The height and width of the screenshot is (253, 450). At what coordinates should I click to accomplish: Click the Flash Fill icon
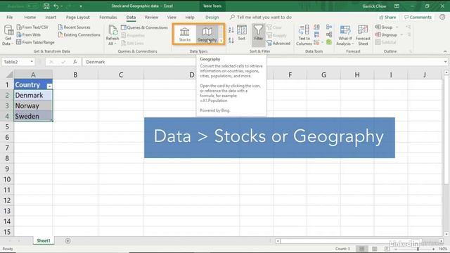(316, 27)
